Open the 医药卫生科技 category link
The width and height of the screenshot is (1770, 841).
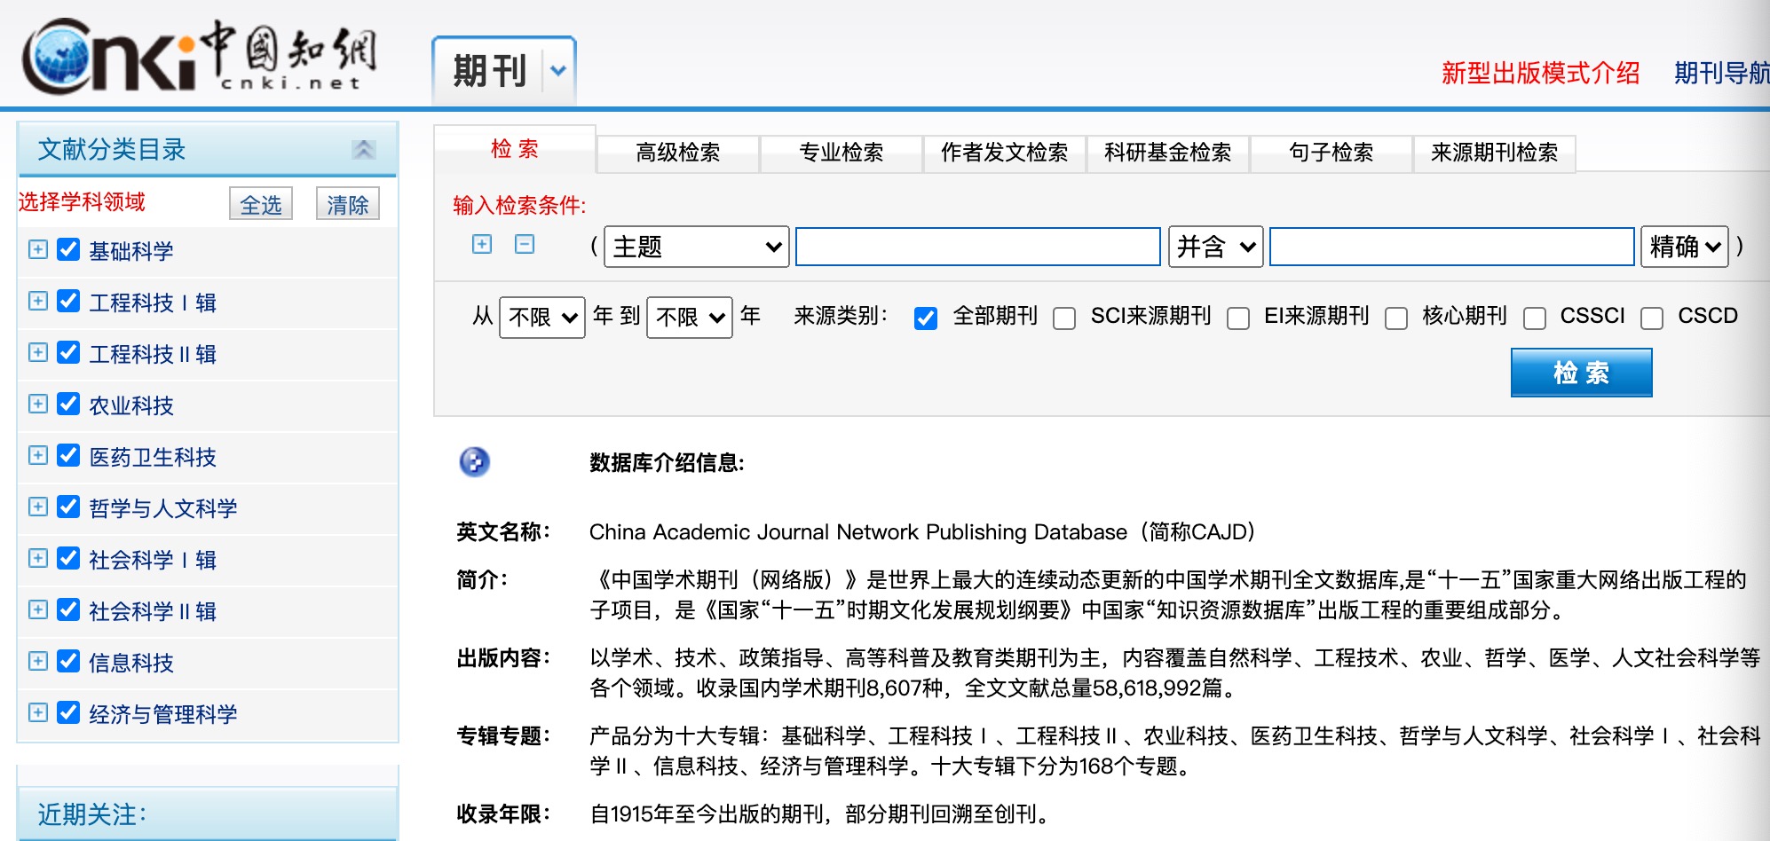(153, 457)
